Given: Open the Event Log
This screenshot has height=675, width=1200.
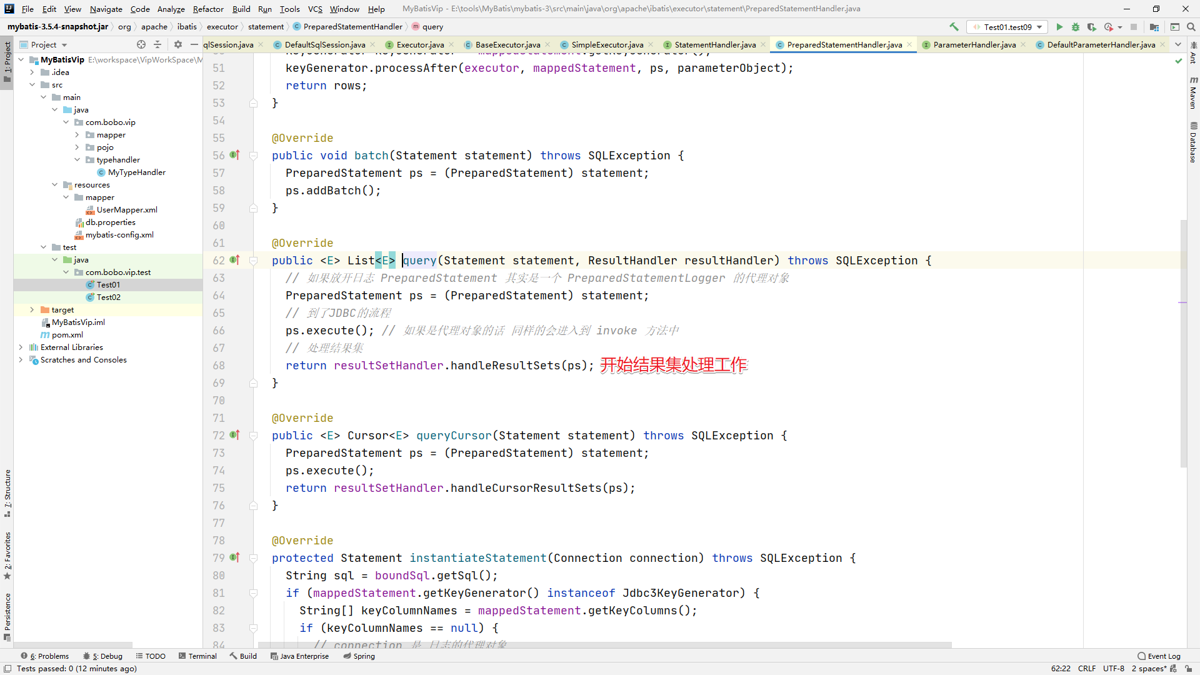Looking at the screenshot, I should [1159, 656].
